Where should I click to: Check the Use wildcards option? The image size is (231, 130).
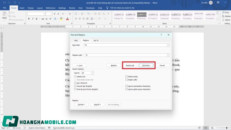point(75,83)
